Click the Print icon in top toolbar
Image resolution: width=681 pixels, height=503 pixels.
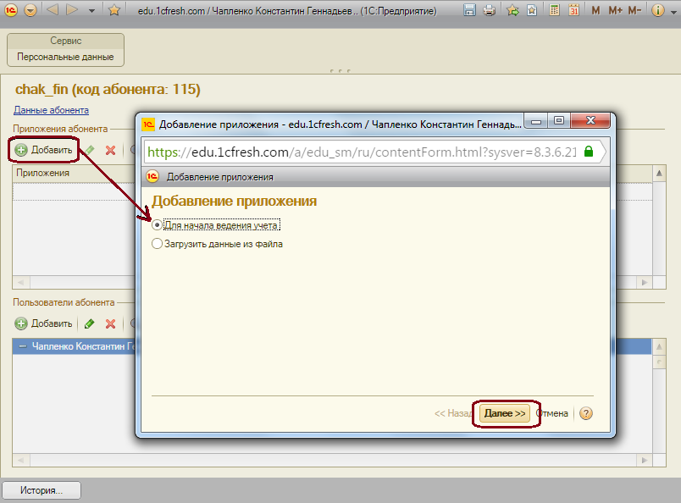[x=490, y=9]
